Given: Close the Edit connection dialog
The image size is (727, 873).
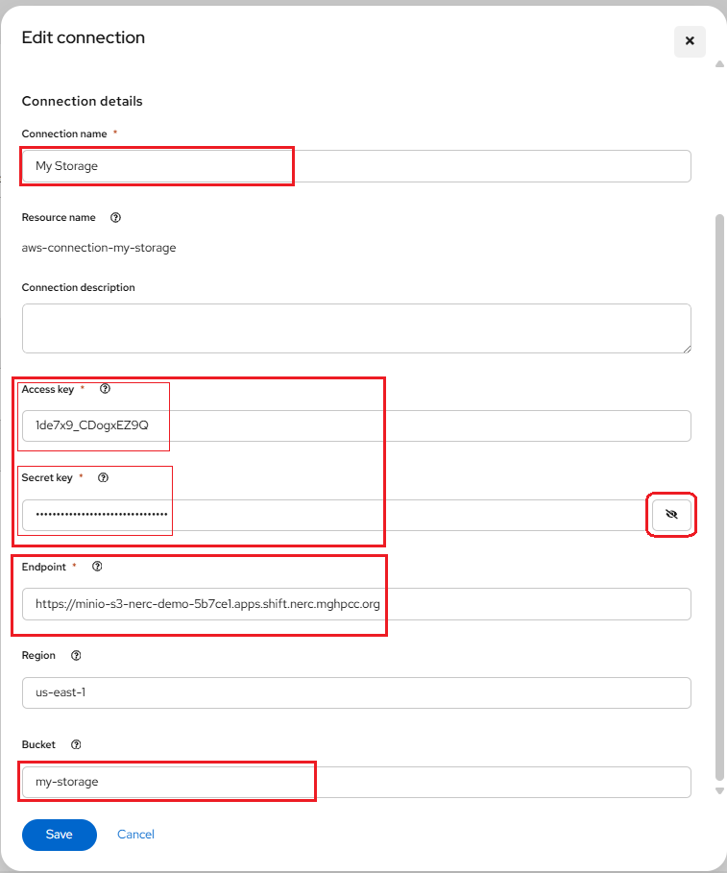Looking at the screenshot, I should click(690, 42).
